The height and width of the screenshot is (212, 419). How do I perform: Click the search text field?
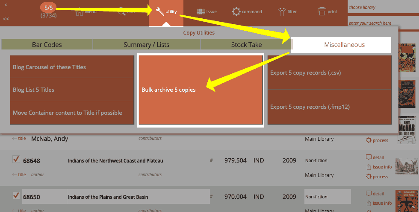(382, 23)
